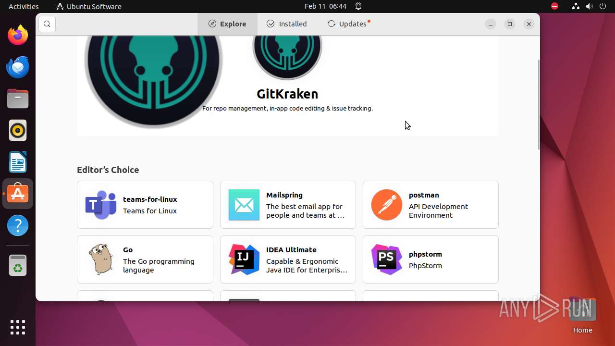Click the notification bell icon
The image size is (615, 346).
click(x=358, y=6)
